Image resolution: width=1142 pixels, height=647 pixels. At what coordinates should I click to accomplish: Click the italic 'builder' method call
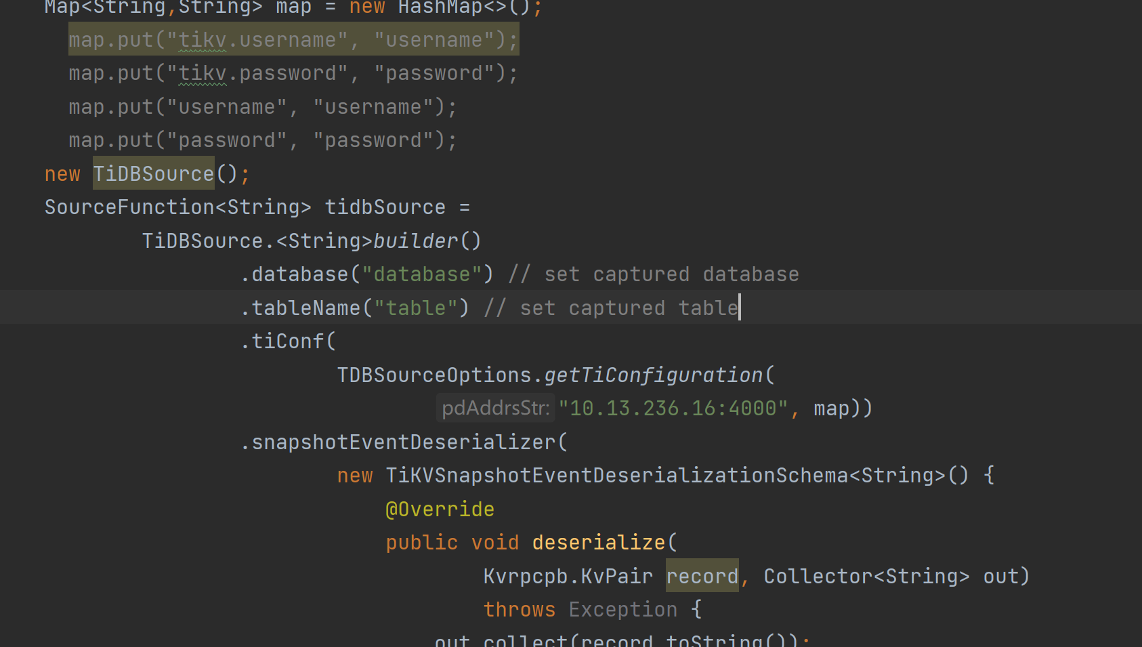[416, 241]
